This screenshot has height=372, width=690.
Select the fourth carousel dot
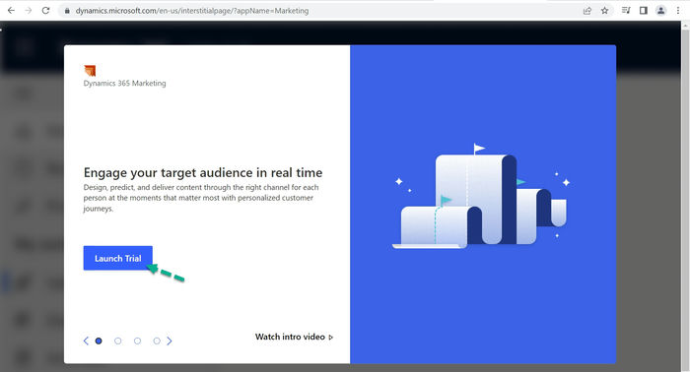pos(157,341)
